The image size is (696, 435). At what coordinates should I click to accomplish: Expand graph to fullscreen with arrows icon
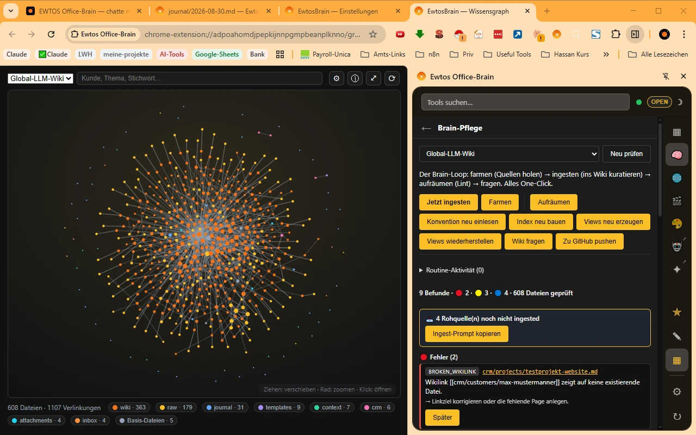pos(374,78)
